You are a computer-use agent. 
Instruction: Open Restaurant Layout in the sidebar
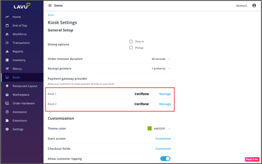click(25, 86)
